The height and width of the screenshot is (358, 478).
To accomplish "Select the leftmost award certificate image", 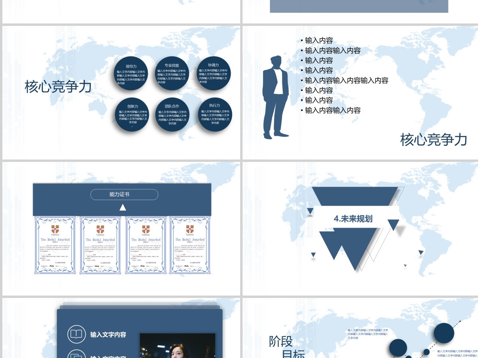I will pyautogui.click(x=55, y=245).
